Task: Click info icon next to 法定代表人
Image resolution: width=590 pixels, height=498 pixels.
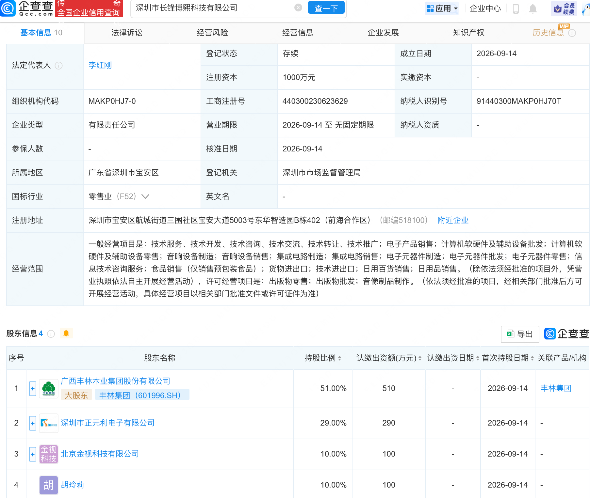Action: [59, 66]
